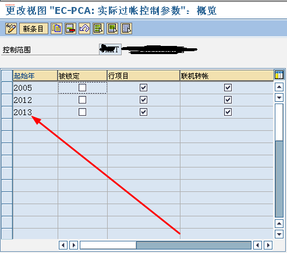The image size is (287, 253).
Task: Click the Select Block toolbar icon
Action: [112, 28]
